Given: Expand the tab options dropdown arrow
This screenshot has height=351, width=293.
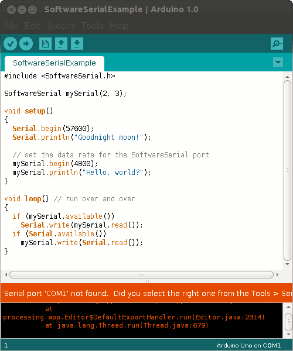Looking at the screenshot, I should (278, 62).
